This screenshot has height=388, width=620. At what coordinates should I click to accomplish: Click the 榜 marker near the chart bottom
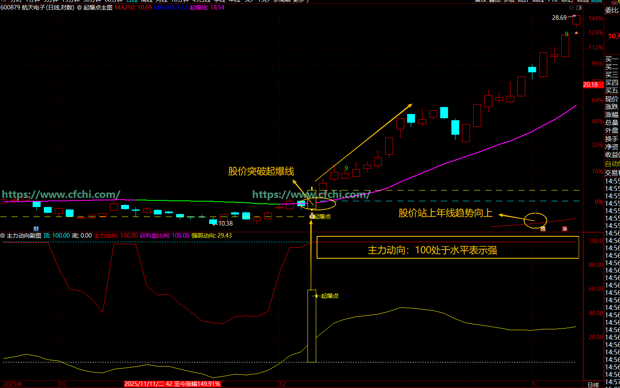[543, 229]
